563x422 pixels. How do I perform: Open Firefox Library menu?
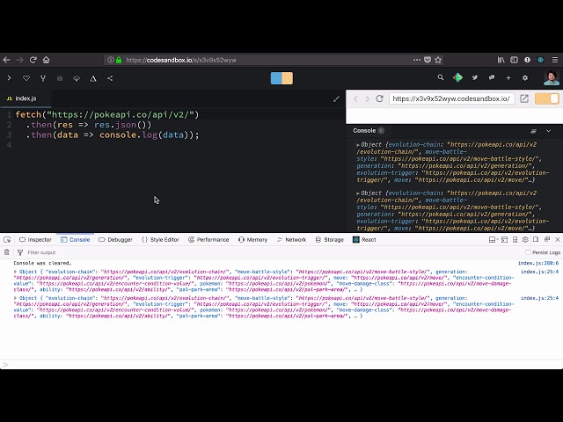click(501, 60)
